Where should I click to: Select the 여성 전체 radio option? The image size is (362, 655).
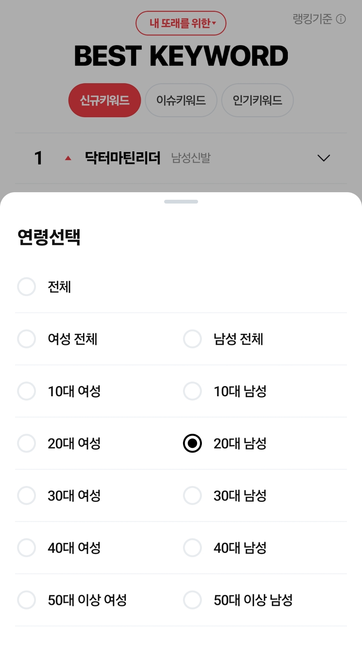coord(26,339)
